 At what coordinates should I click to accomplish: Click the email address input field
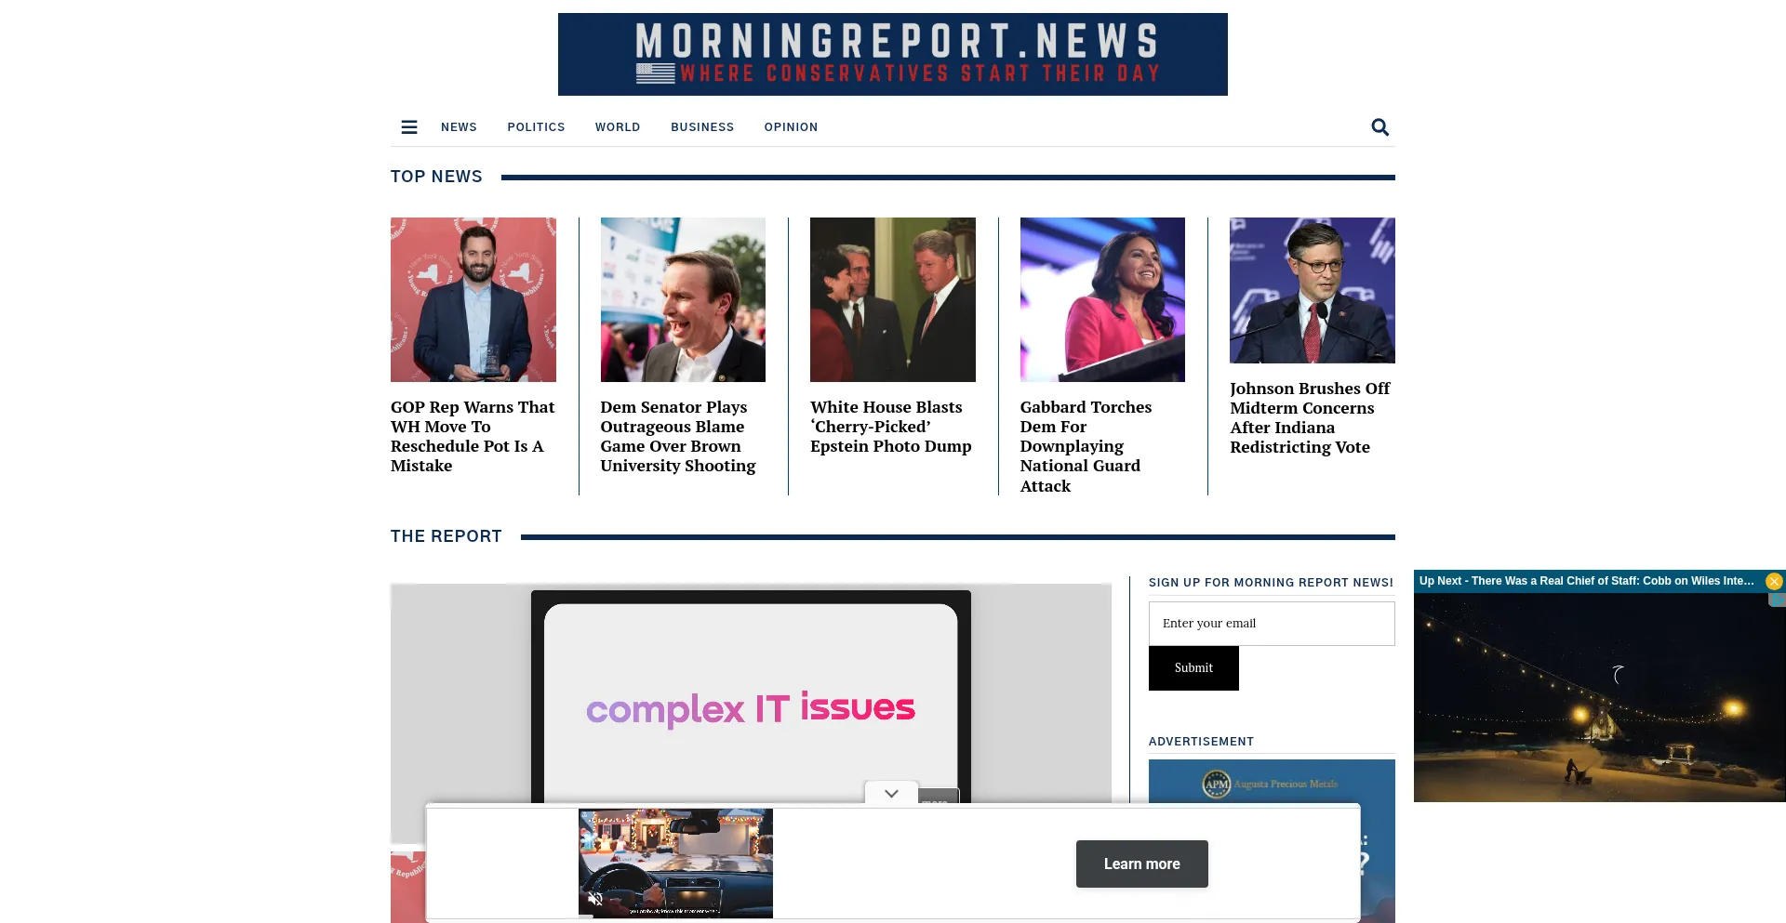click(x=1271, y=623)
